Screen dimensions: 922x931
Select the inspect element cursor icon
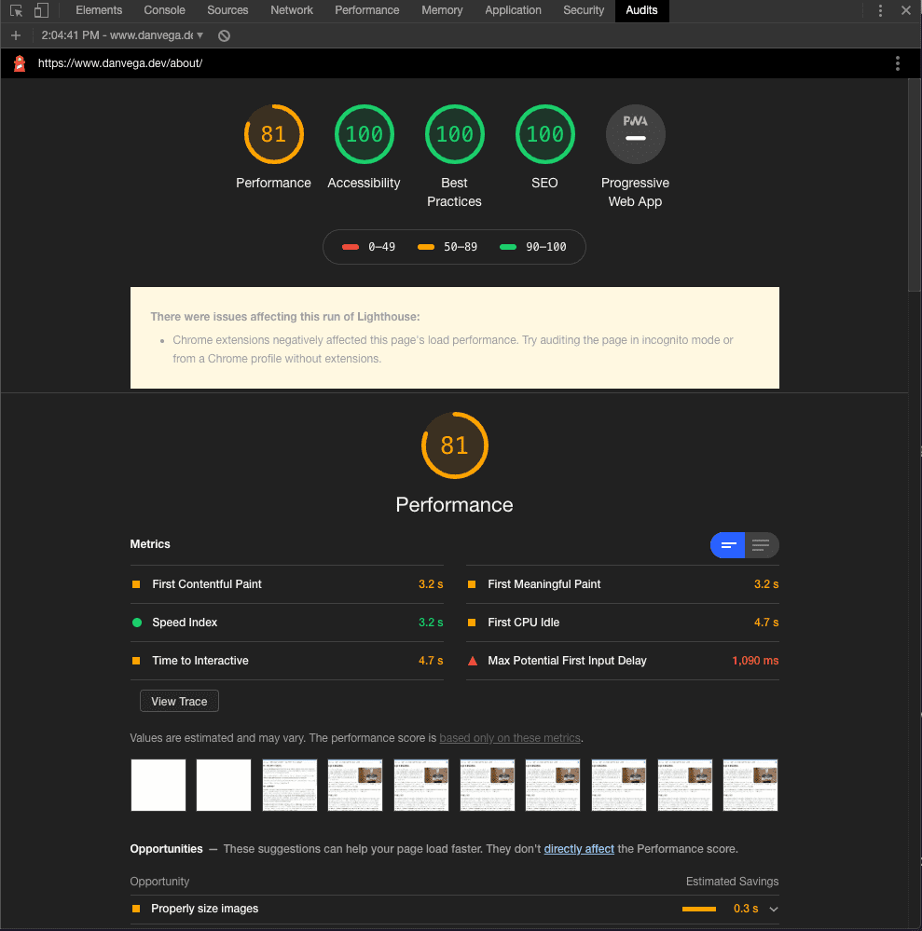tap(15, 10)
